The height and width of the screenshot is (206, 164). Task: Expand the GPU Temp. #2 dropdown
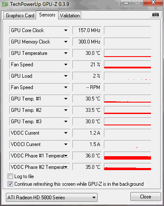click(x=66, y=110)
